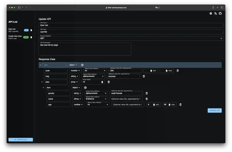Open the Request Method dropdown
The width and height of the screenshot is (232, 152).
click(131, 38)
